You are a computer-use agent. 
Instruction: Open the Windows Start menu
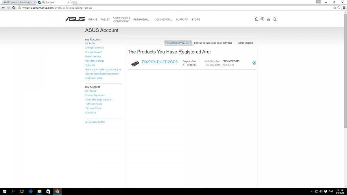coord(4,191)
